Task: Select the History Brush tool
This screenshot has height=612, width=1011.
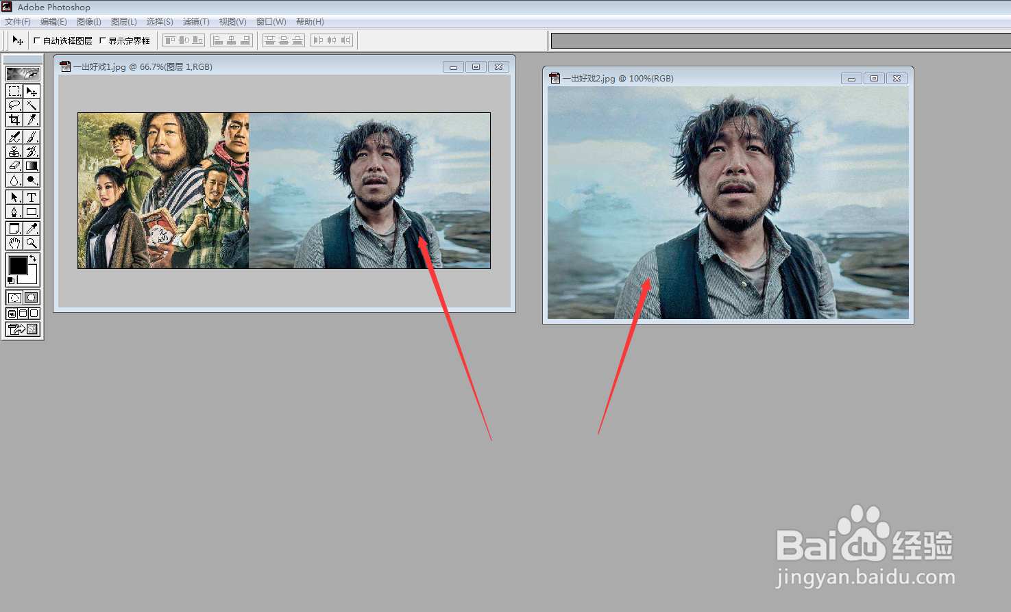Action: [32, 151]
